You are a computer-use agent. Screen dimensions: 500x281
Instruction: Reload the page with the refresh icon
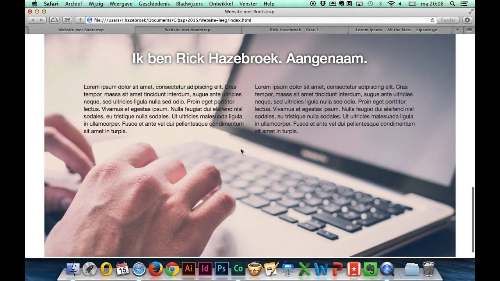[432, 20]
